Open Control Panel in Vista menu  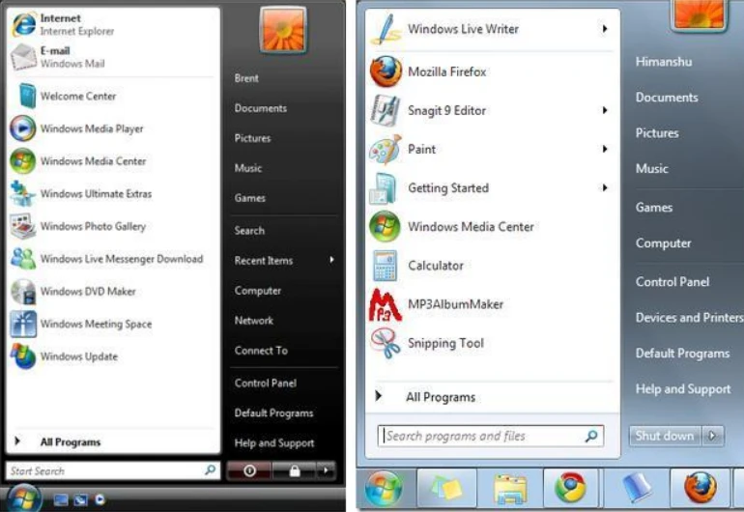pos(266,383)
